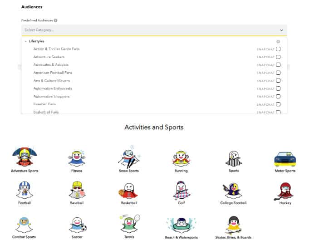Click the Baseball Fans label

44,104
